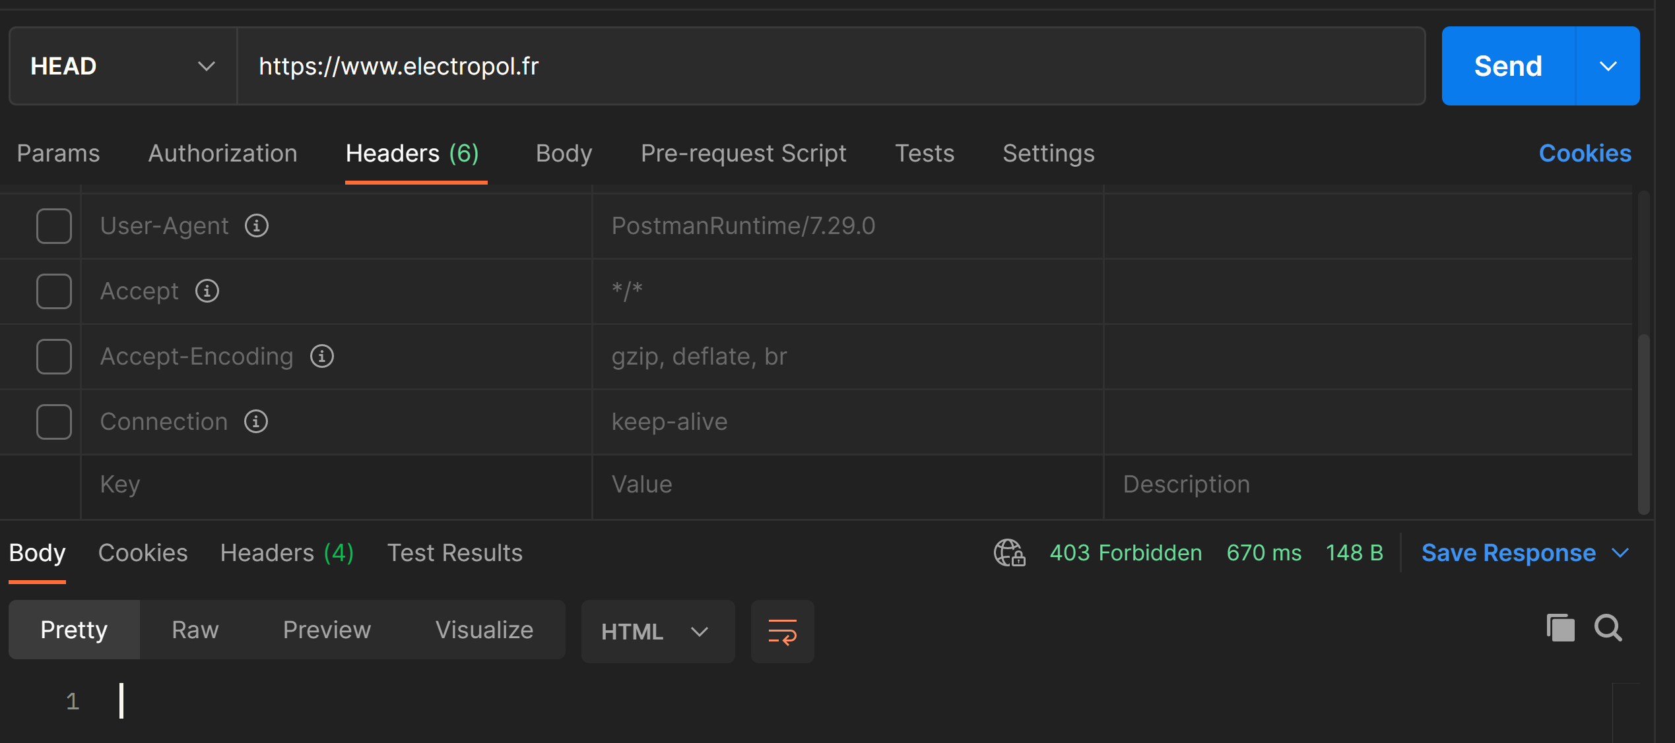Enable the Accept-Encoding header
1675x743 pixels.
click(x=53, y=356)
